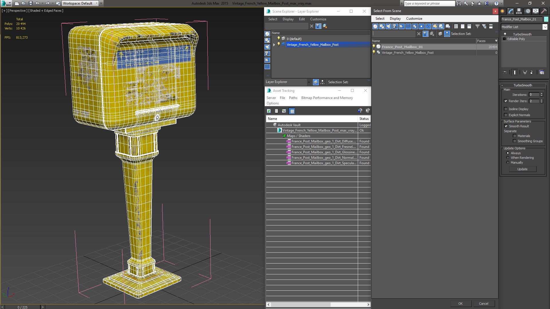Select Manually update option
This screenshot has width=550, height=309.
tap(508, 163)
